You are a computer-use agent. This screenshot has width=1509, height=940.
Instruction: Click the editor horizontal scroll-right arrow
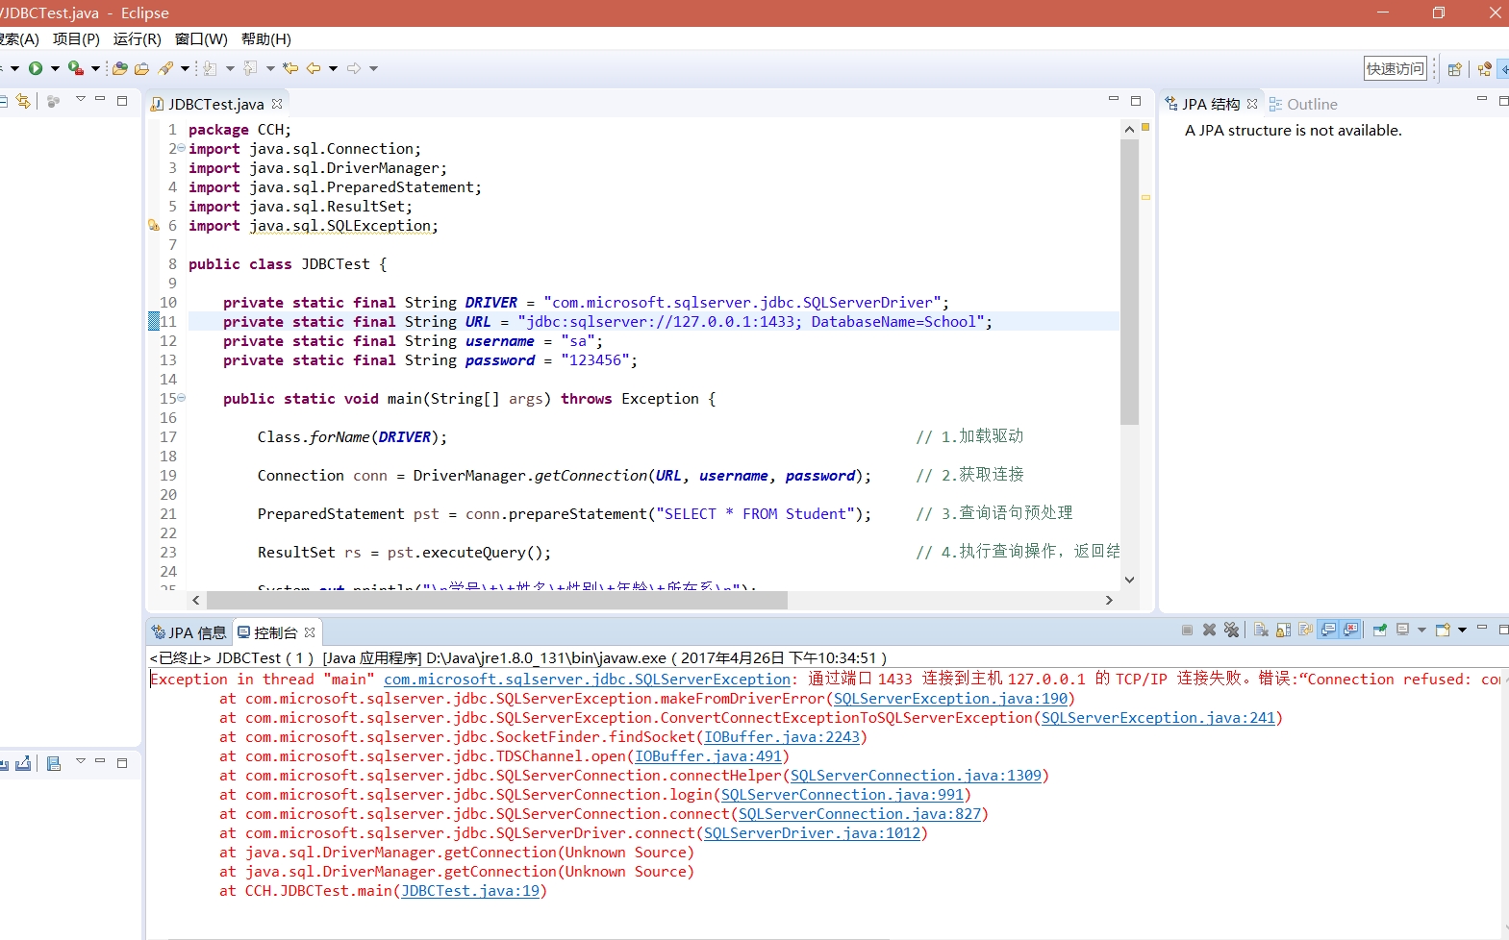coord(1109,600)
